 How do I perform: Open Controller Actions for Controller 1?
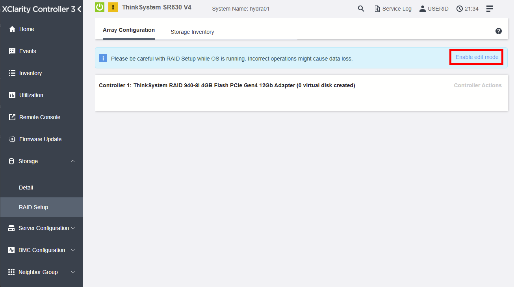(x=477, y=85)
